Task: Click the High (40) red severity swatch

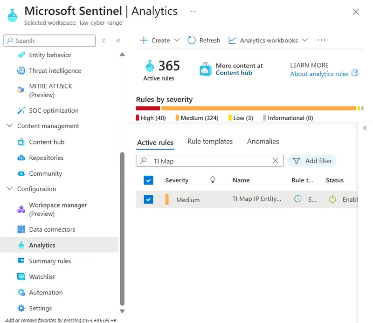Action: [x=137, y=118]
